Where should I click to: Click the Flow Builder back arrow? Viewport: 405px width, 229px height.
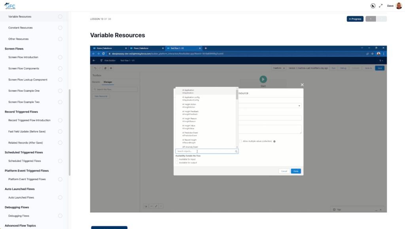coord(94,61)
